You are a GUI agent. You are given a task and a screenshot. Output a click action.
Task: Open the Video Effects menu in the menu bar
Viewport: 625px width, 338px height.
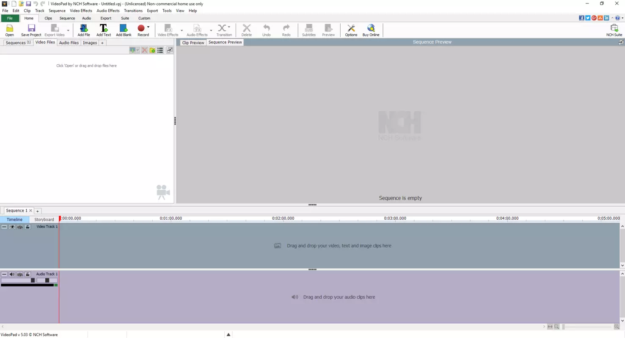tap(81, 11)
